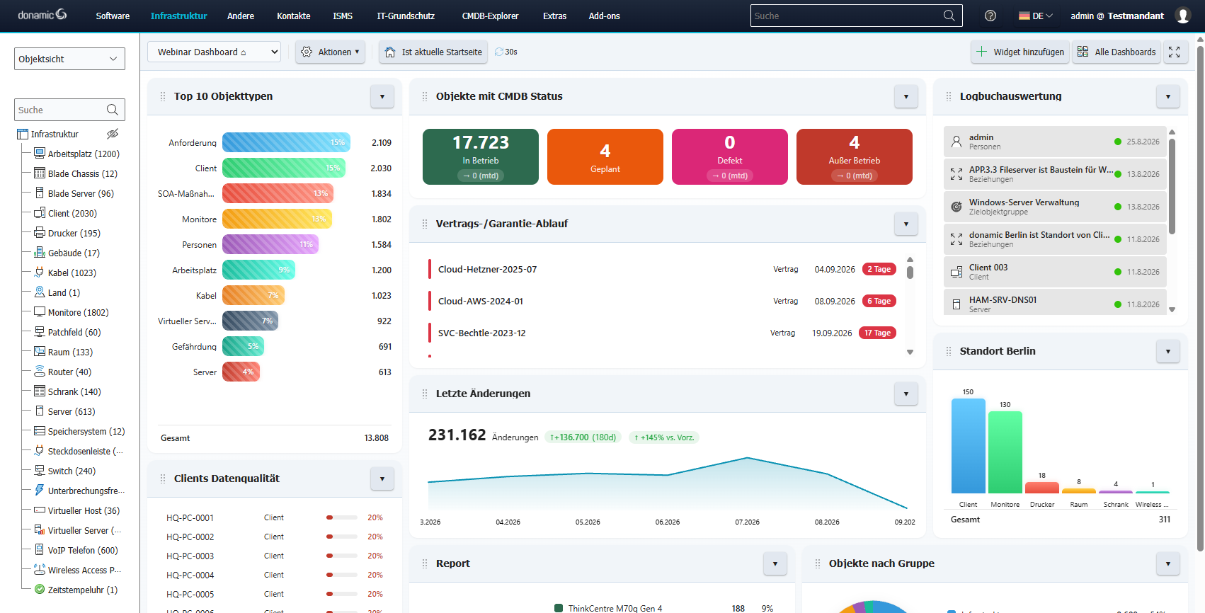Toggle hidden objects eye icon by Infrastruktur
Image resolution: width=1205 pixels, height=613 pixels.
pyautogui.click(x=113, y=134)
